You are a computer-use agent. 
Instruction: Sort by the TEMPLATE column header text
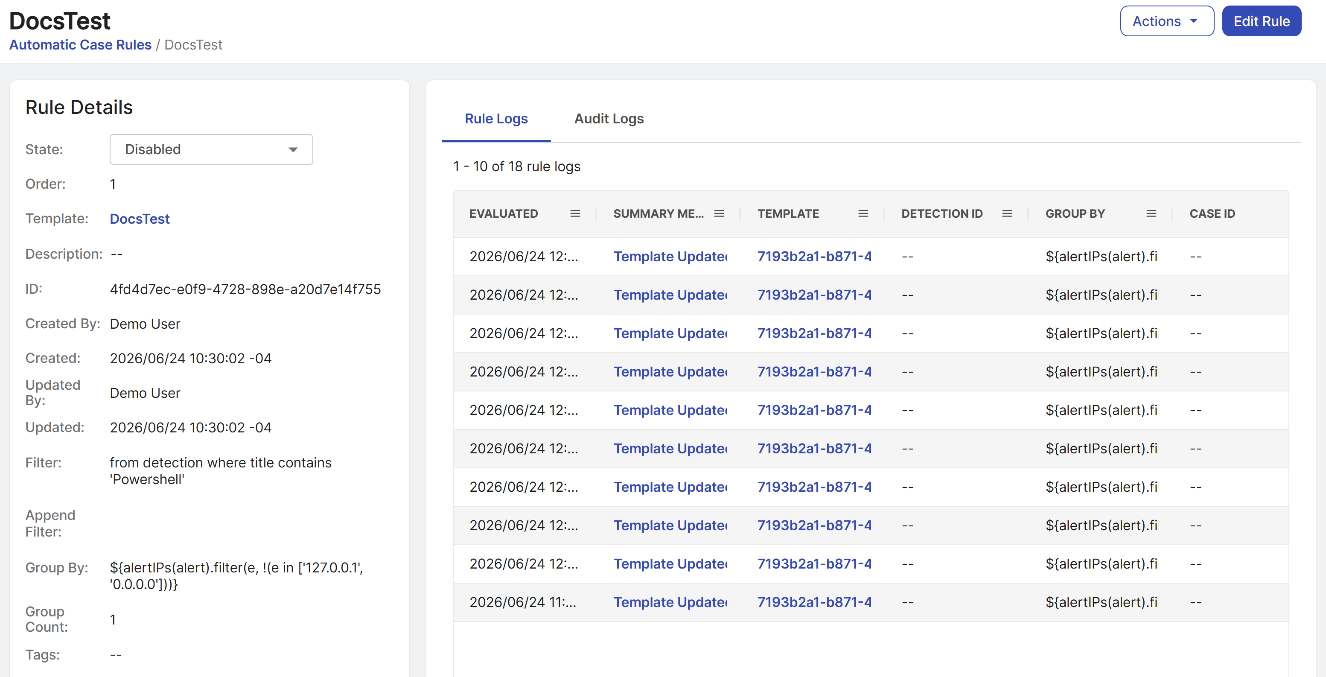(787, 214)
